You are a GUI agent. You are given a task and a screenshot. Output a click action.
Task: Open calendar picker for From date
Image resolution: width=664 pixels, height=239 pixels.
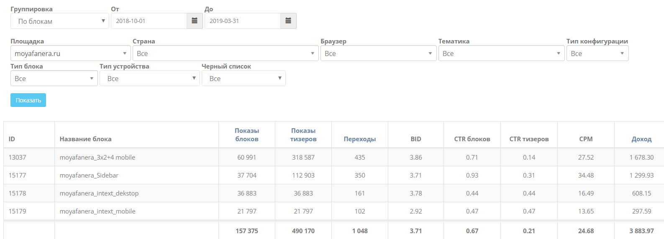point(195,21)
